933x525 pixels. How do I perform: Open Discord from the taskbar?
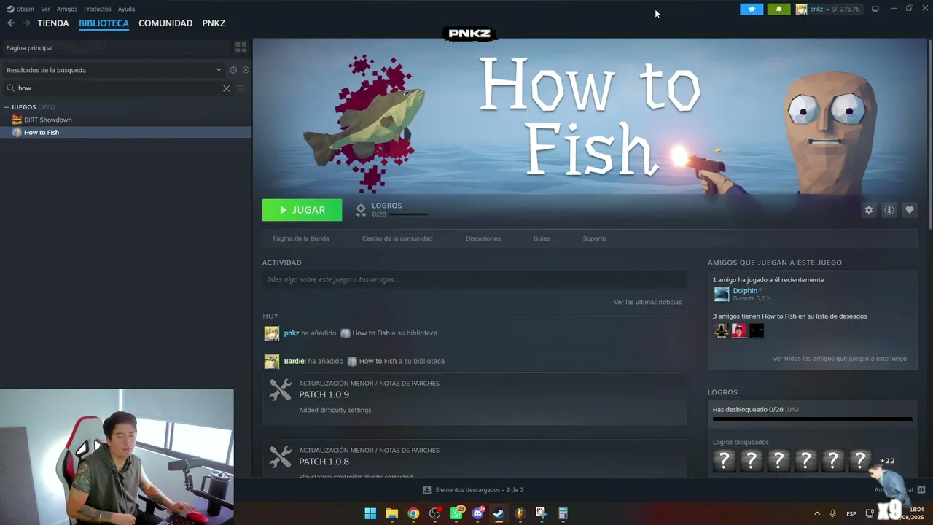(x=477, y=513)
